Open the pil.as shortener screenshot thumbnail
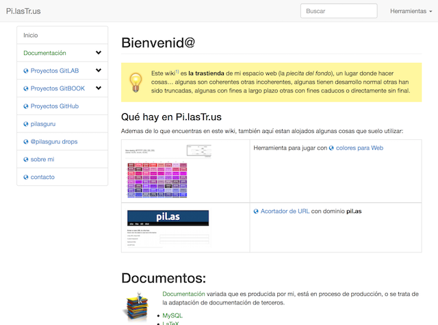Screen dimensions: 438x325 168,228
